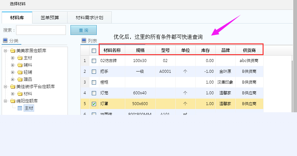Expand the 主材 node under 美美家居定额库
The width and height of the screenshot is (297, 156).
click(13, 58)
